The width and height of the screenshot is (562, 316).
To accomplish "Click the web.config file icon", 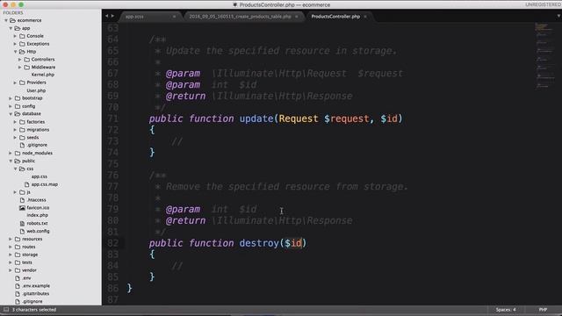I will [x=22, y=231].
